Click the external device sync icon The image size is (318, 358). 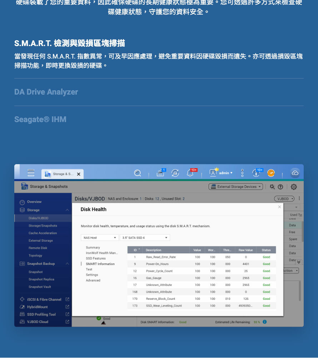tap(175, 173)
